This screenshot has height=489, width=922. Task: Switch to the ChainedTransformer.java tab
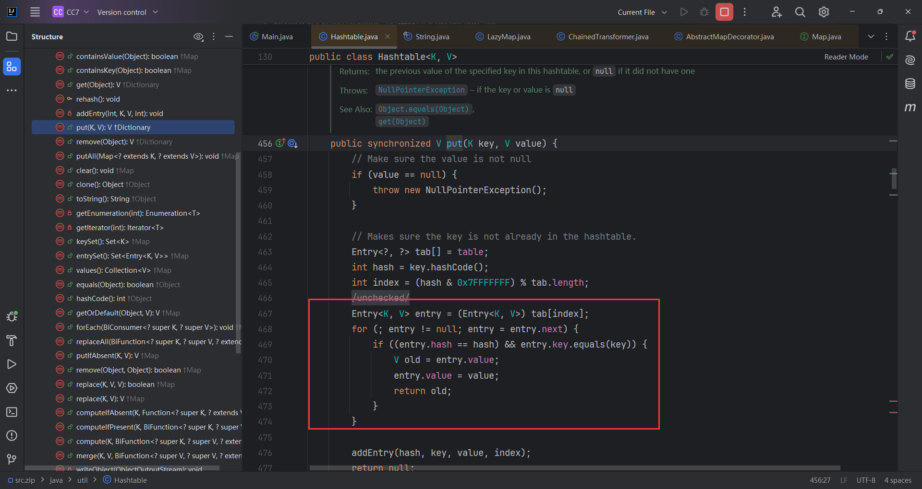pyautogui.click(x=603, y=36)
